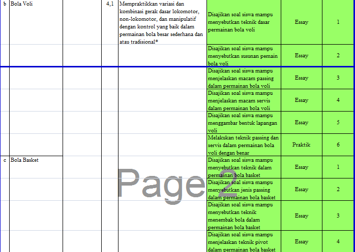This screenshot has height=252, width=355.
Task: Select number 4 in the teknik pivot row
Action: click(x=338, y=241)
